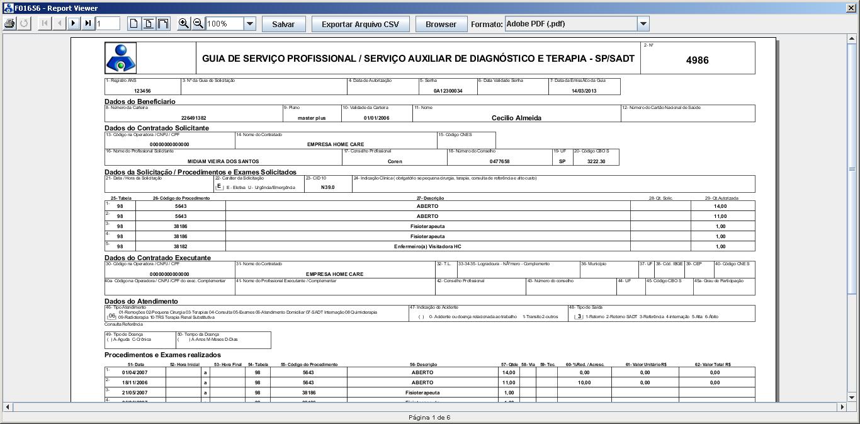Click the page number input field

tap(108, 24)
